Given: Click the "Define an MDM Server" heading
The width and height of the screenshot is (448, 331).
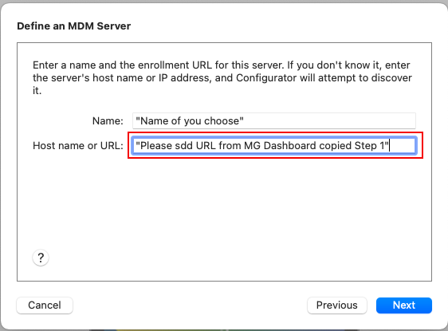Looking at the screenshot, I should [73, 26].
